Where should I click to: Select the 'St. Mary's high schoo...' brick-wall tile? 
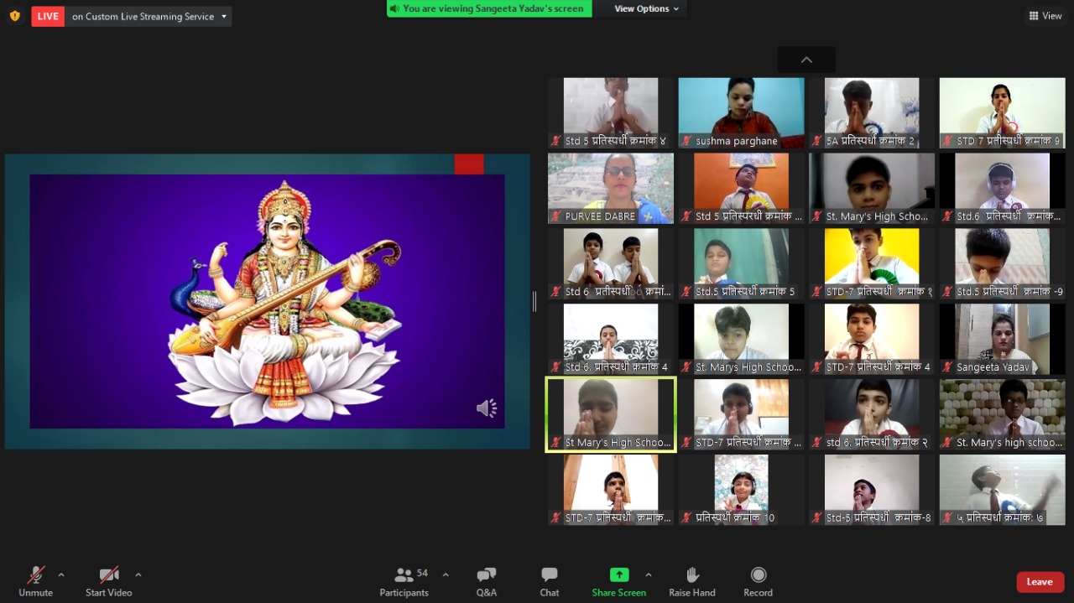[1002, 414]
